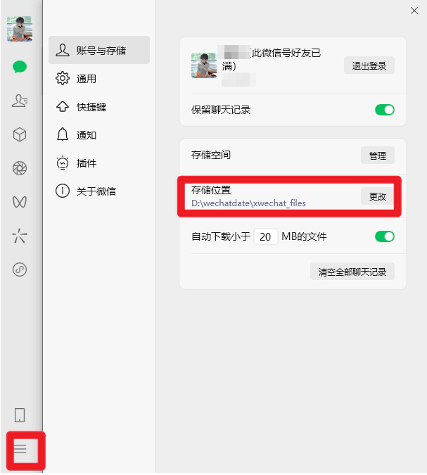Click 更改 to change storage location
Screen dimensions: 427x475
pyautogui.click(x=378, y=196)
